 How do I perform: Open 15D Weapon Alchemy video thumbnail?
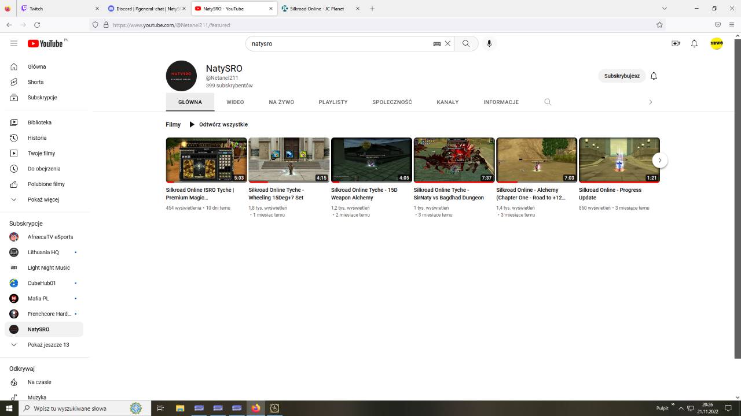372,160
